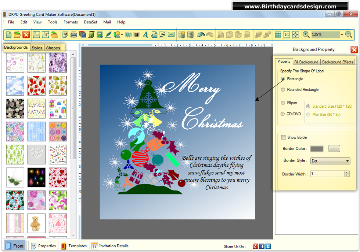Select Standard Size (120 * 120) option
This screenshot has height=252, width=360.
tap(308, 106)
